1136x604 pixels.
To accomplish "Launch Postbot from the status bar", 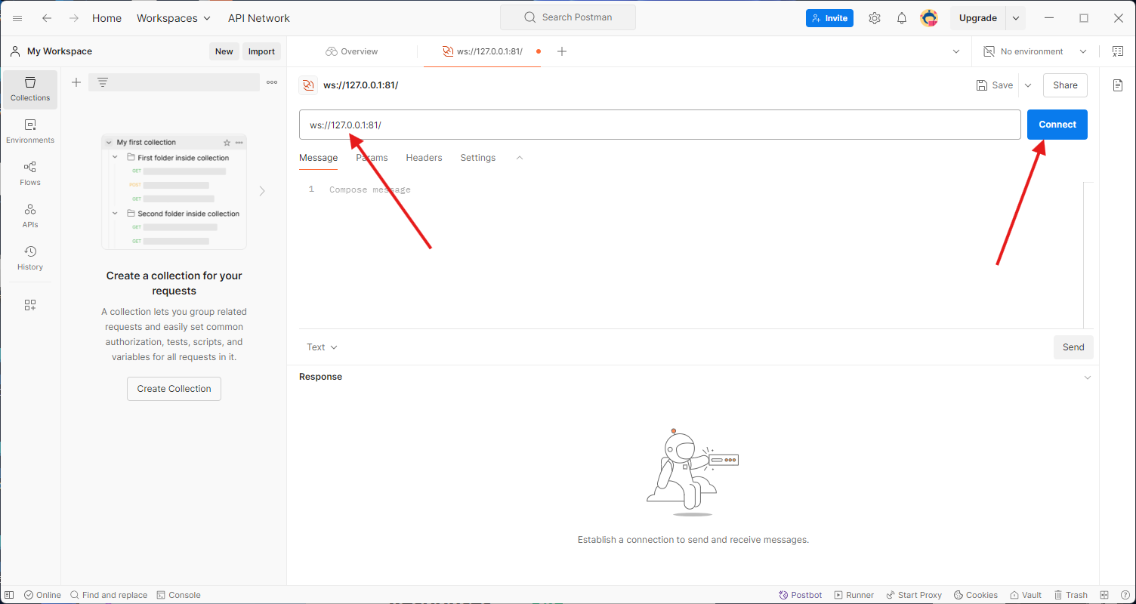I will coord(800,595).
